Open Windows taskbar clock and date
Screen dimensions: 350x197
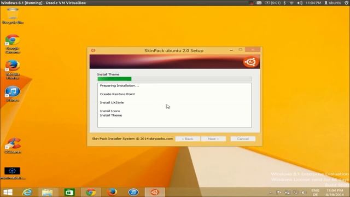coord(335,192)
